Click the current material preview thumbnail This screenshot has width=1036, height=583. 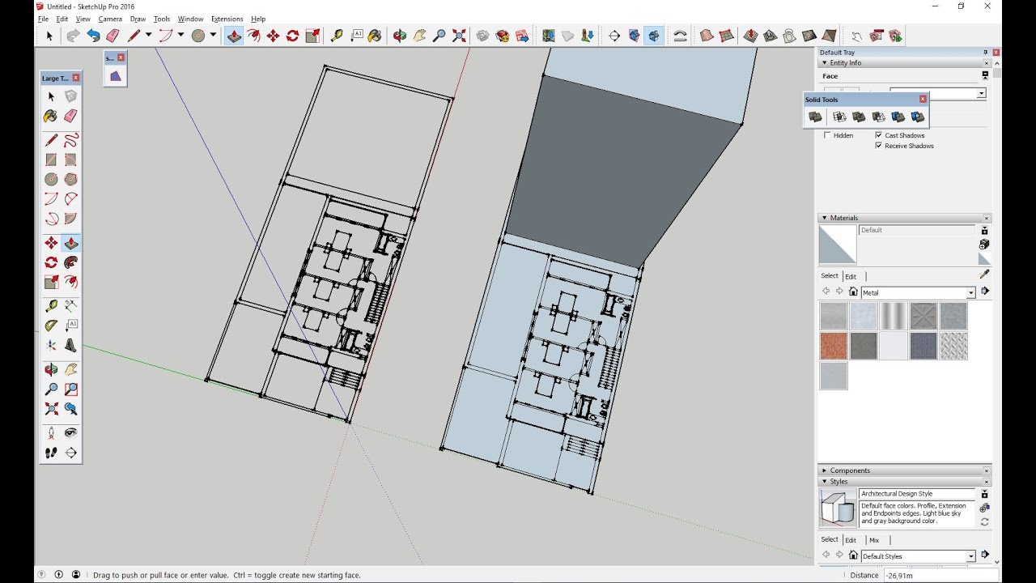coord(837,245)
